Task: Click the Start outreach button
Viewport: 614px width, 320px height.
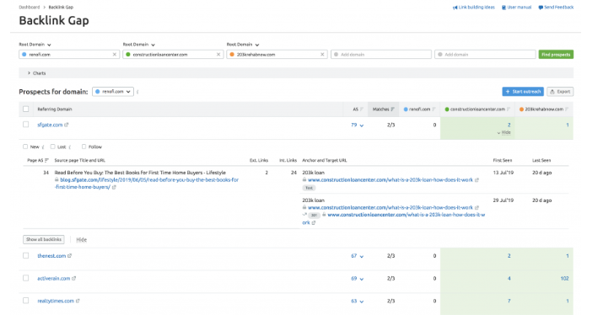Action: coord(523,92)
